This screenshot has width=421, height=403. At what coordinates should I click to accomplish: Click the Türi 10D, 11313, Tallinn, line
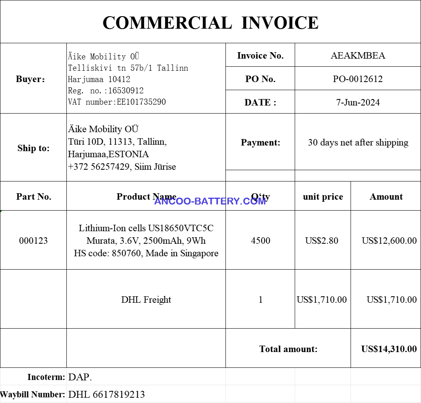[117, 141]
